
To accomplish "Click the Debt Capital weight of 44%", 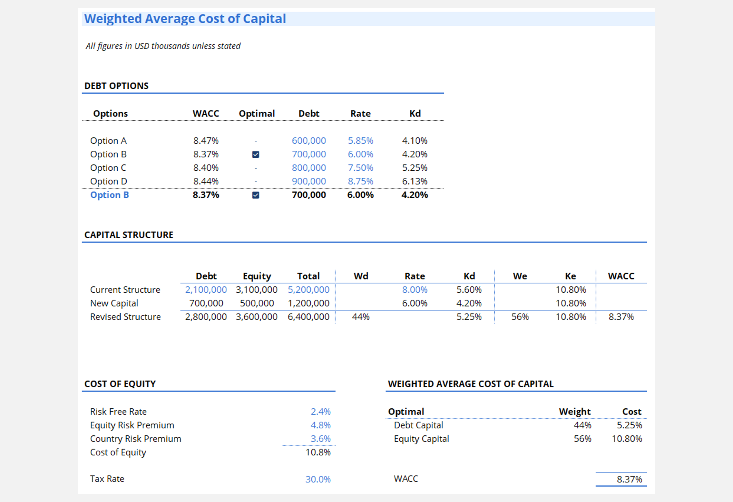I will tap(583, 425).
